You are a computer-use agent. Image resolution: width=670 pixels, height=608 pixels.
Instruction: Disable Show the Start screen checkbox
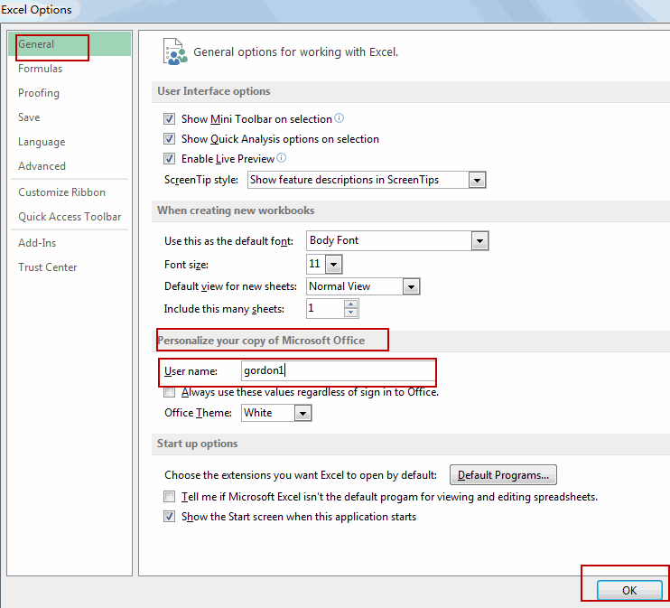tap(169, 517)
